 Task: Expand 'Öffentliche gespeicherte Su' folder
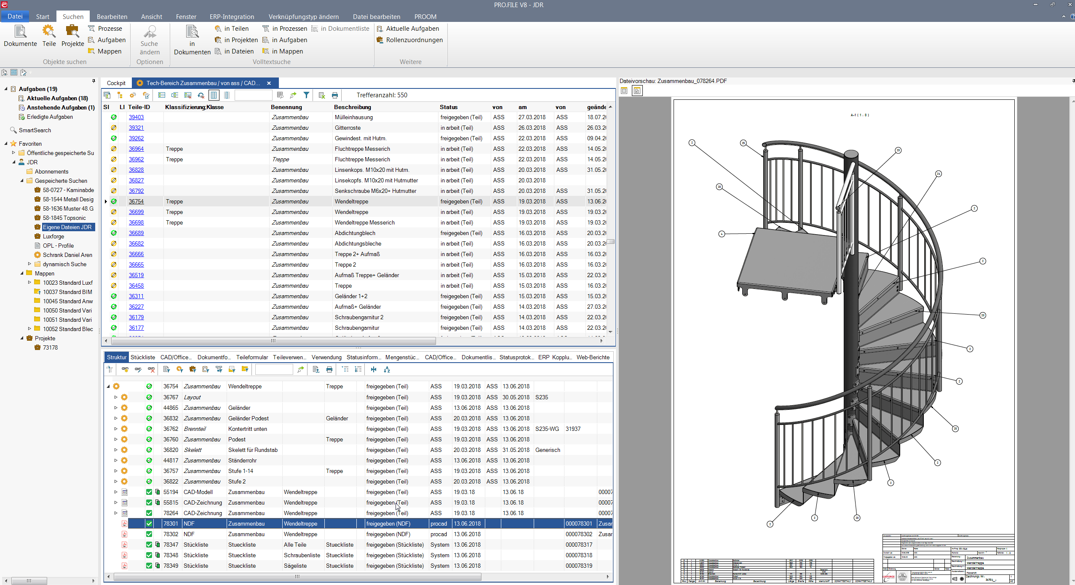click(13, 153)
